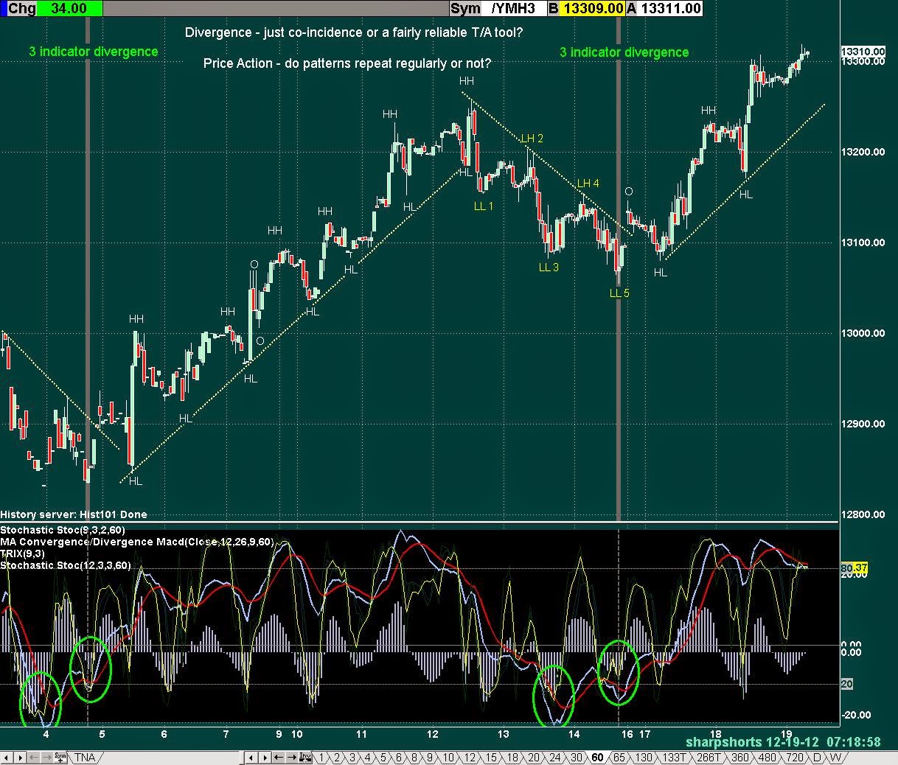Image resolution: width=898 pixels, height=765 pixels.
Task: Switch to the 18 minute interval tab
Action: click(512, 758)
